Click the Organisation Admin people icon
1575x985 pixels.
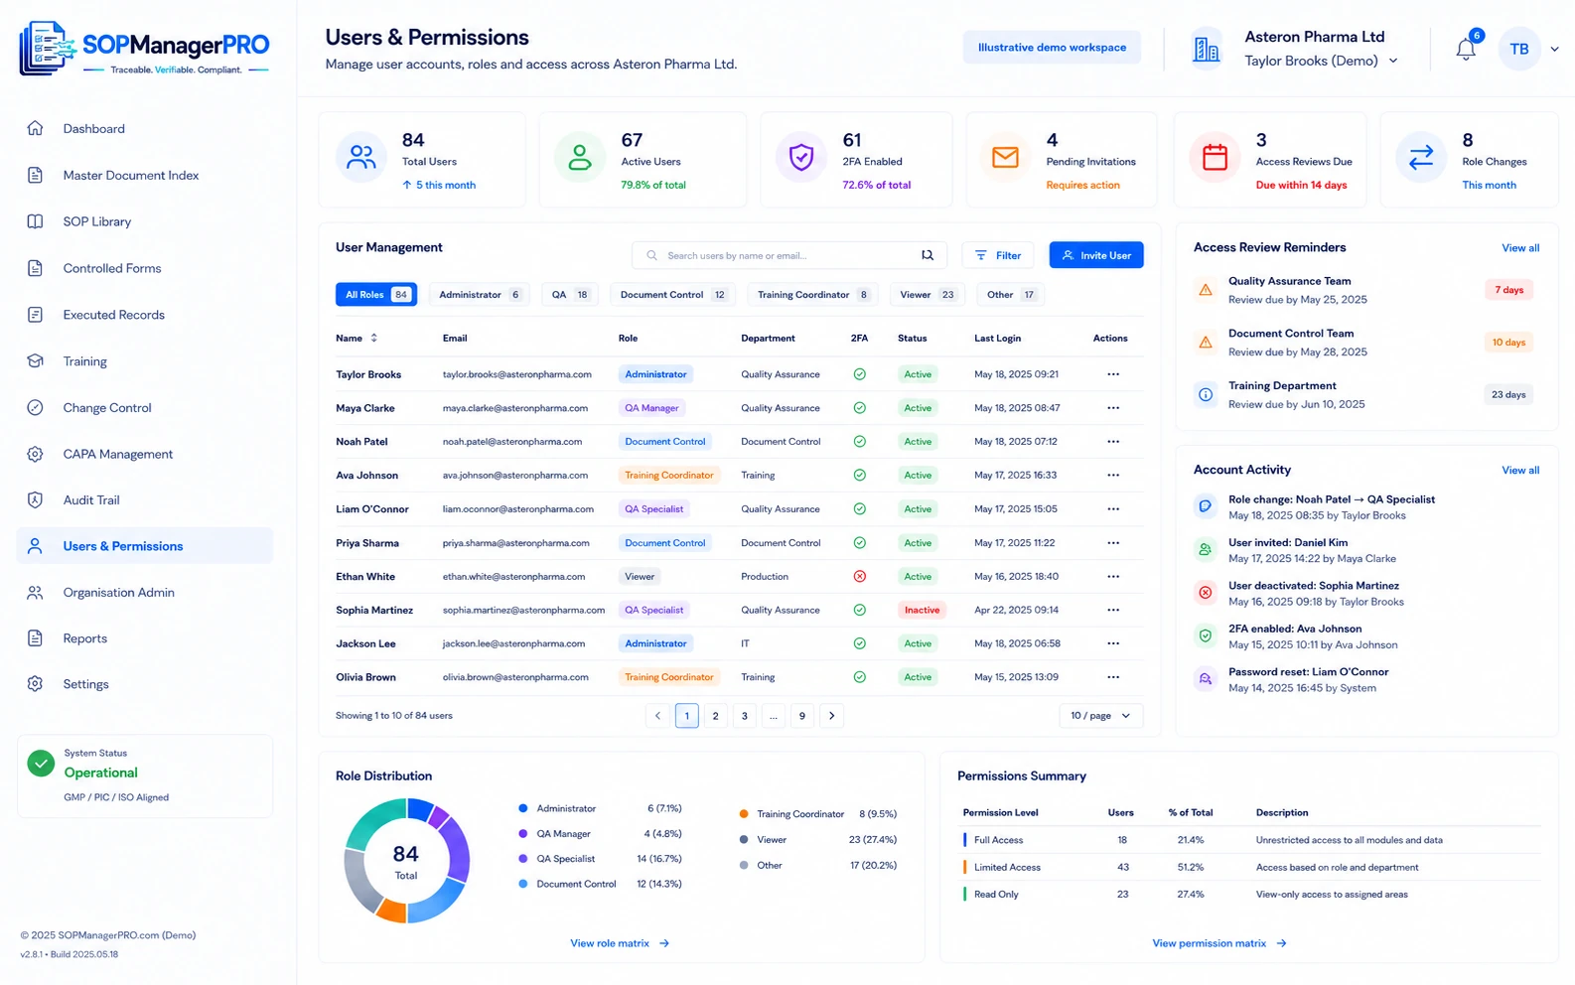coord(36,593)
